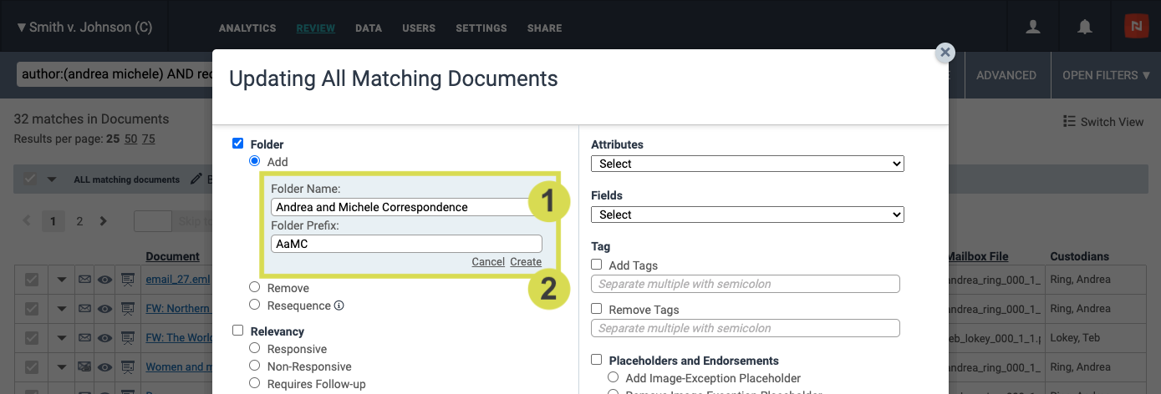Click the notes icon in FW: The World row
The width and height of the screenshot is (1161, 394).
click(x=128, y=337)
